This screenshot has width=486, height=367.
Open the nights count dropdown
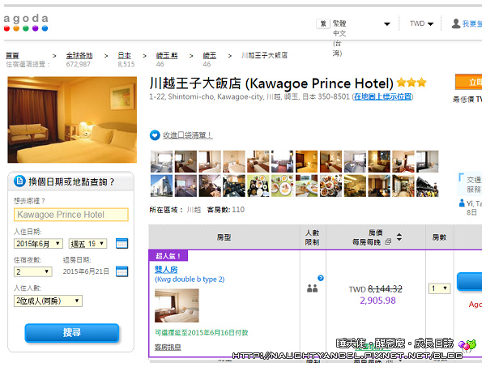click(33, 272)
